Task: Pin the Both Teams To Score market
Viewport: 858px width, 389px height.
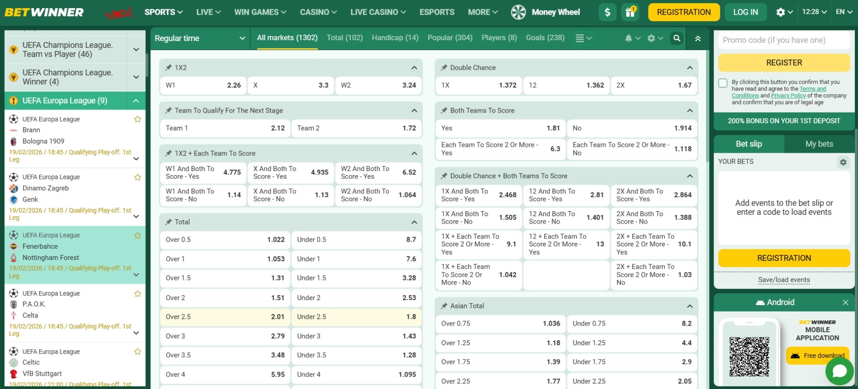Action: click(x=444, y=110)
